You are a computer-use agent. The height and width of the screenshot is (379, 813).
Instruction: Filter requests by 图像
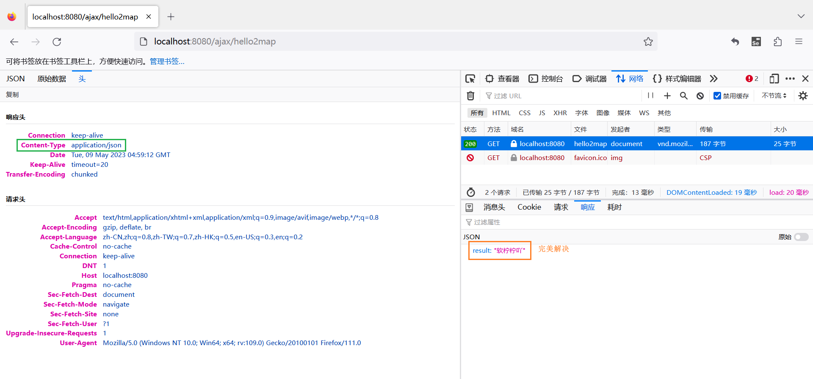603,113
